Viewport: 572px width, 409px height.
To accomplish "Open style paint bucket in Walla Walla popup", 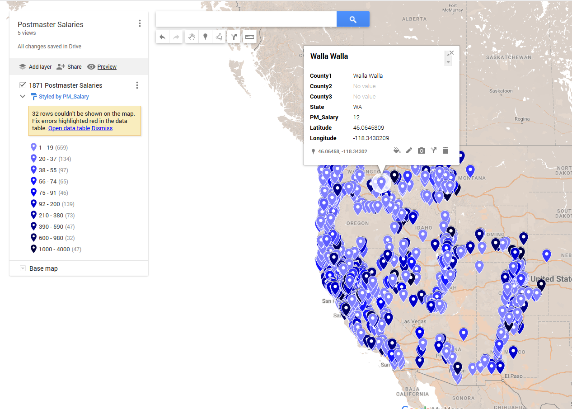I will (x=397, y=150).
